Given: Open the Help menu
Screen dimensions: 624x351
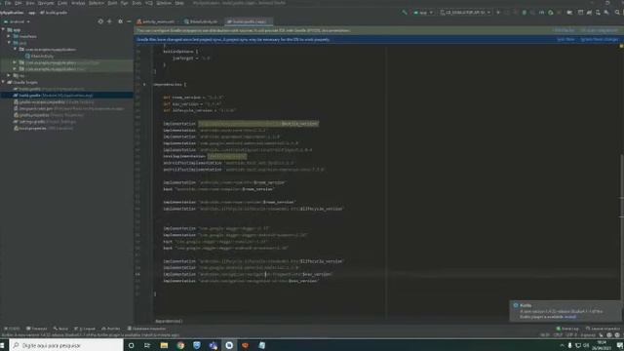Looking at the screenshot, I should (x=179, y=3).
